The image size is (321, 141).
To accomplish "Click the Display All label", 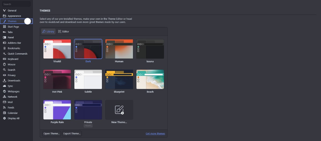I will [14, 118].
